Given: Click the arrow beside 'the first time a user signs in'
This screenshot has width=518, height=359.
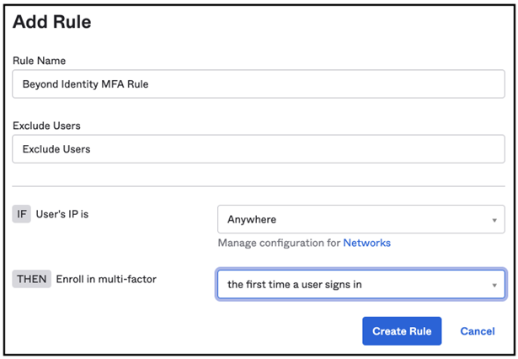Looking at the screenshot, I should pyautogui.click(x=494, y=285).
